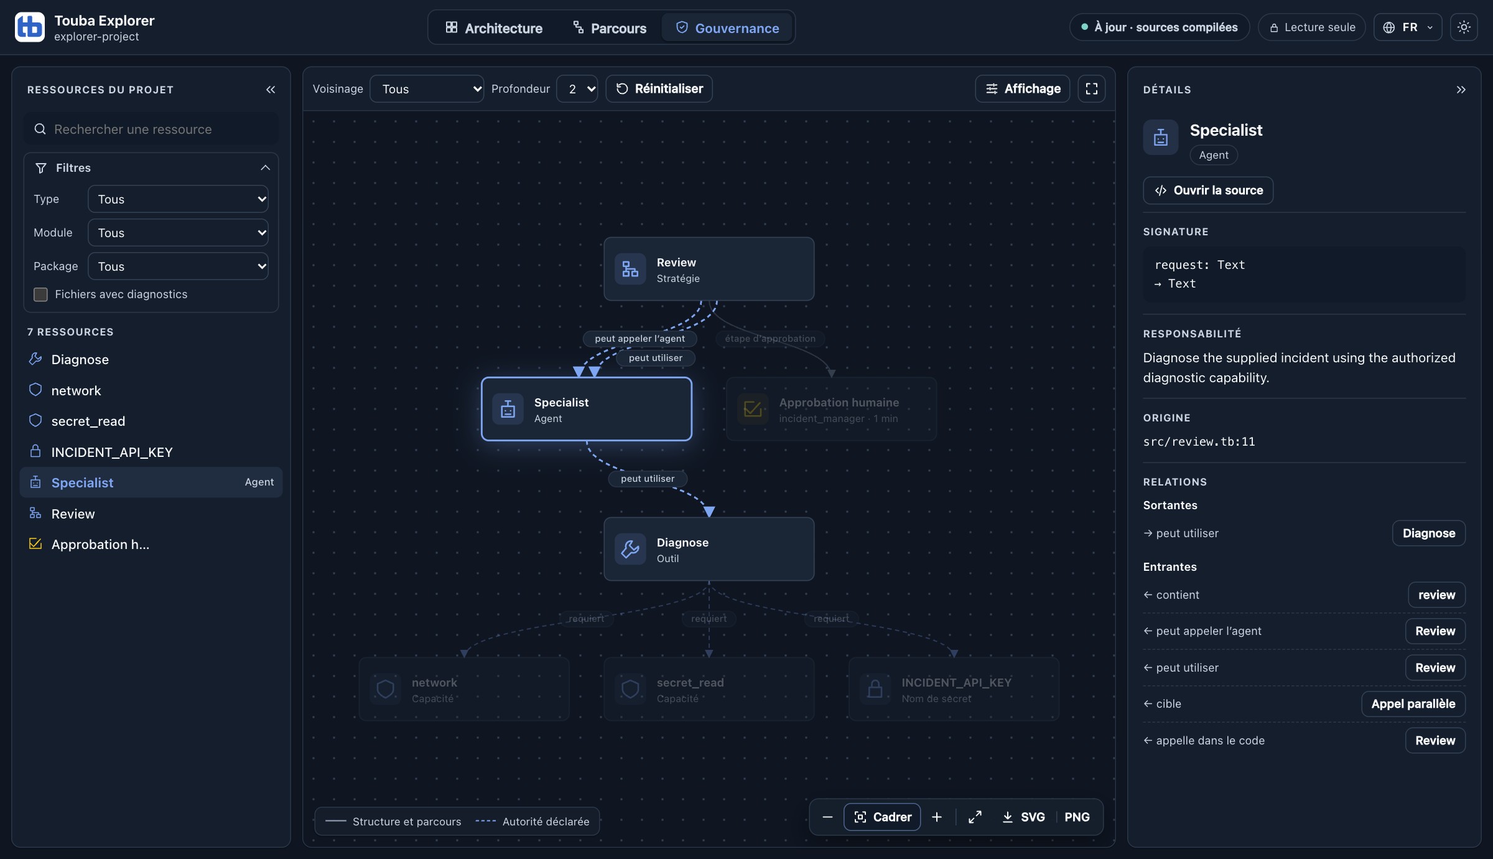Viewport: 1493px width, 859px height.
Task: Click the Specialist agent node in graph
Action: tap(586, 409)
